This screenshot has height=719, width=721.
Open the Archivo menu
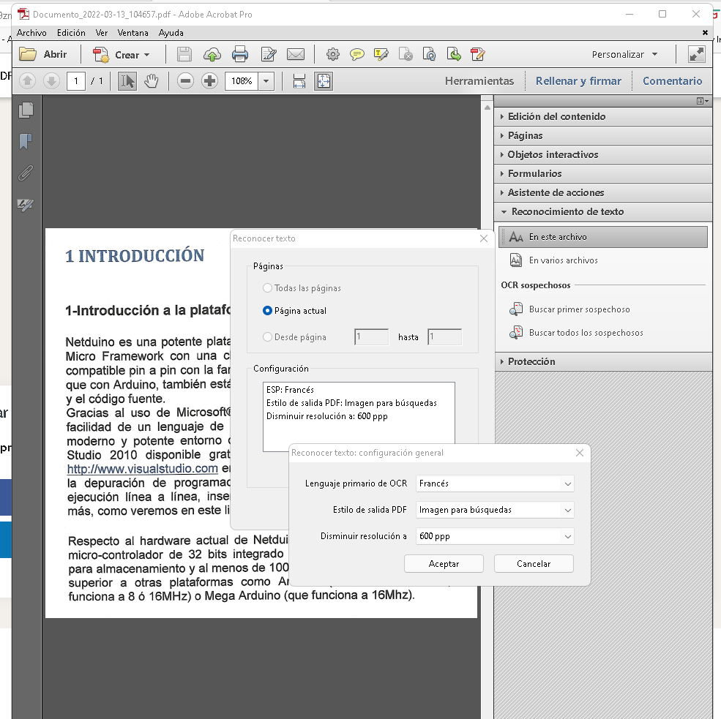pyautogui.click(x=31, y=33)
